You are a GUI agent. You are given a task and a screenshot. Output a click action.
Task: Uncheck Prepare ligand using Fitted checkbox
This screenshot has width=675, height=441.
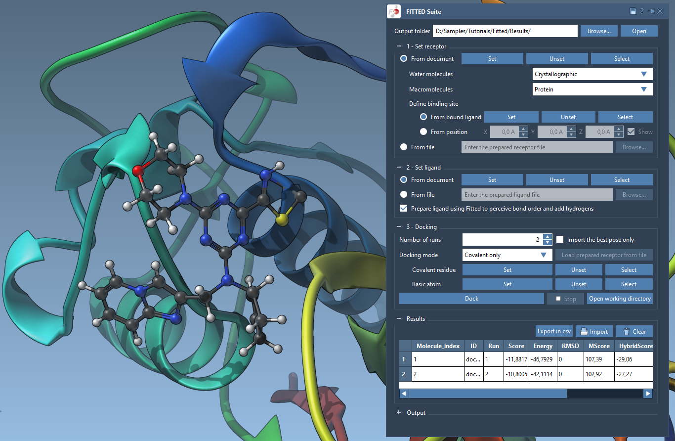click(x=404, y=209)
